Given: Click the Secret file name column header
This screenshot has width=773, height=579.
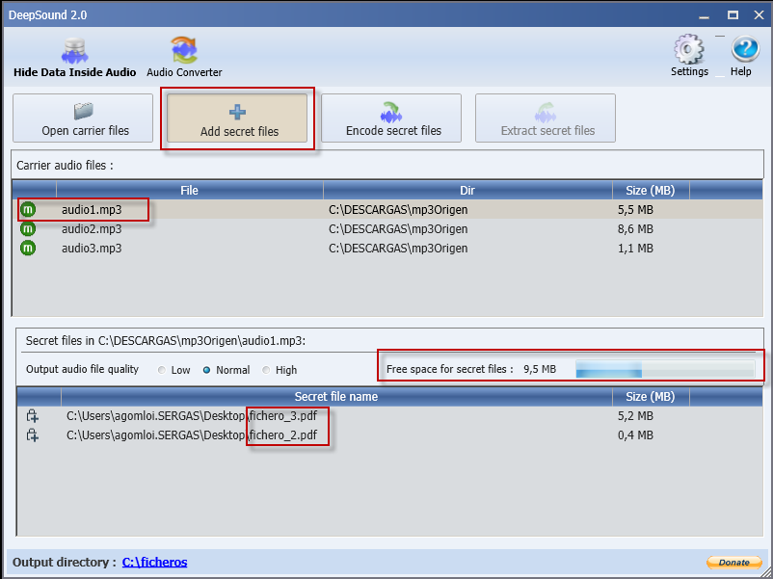Looking at the screenshot, I should (x=336, y=397).
